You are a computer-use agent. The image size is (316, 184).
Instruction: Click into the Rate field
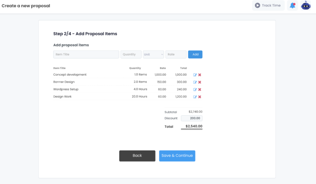point(176,55)
